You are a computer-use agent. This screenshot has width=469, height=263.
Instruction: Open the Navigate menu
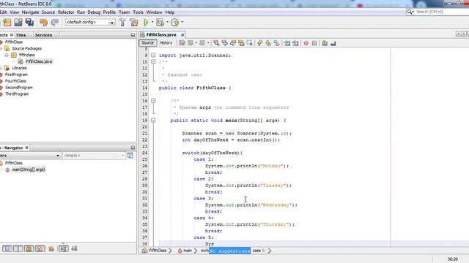[30, 12]
